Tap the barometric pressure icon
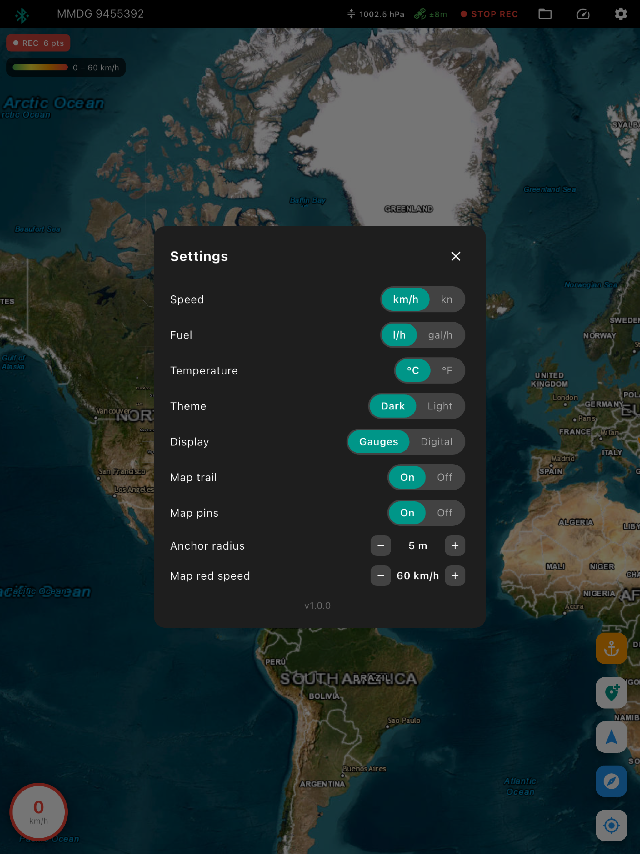 [x=351, y=14]
